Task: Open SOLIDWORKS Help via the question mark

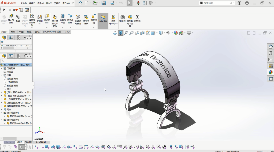Action: 247,3
